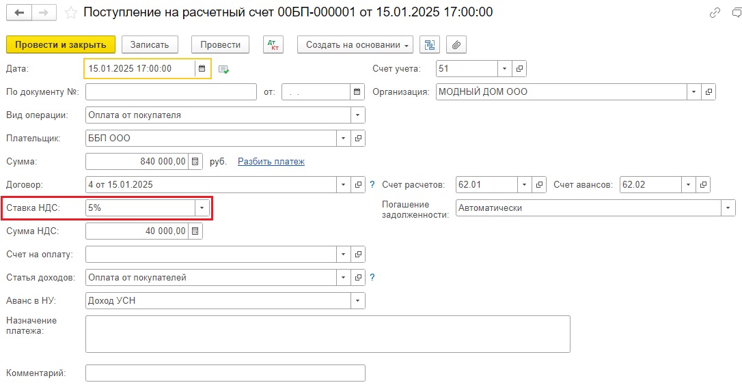
Task: Open the Плательщик ББП ООО card button
Action: [x=358, y=139]
